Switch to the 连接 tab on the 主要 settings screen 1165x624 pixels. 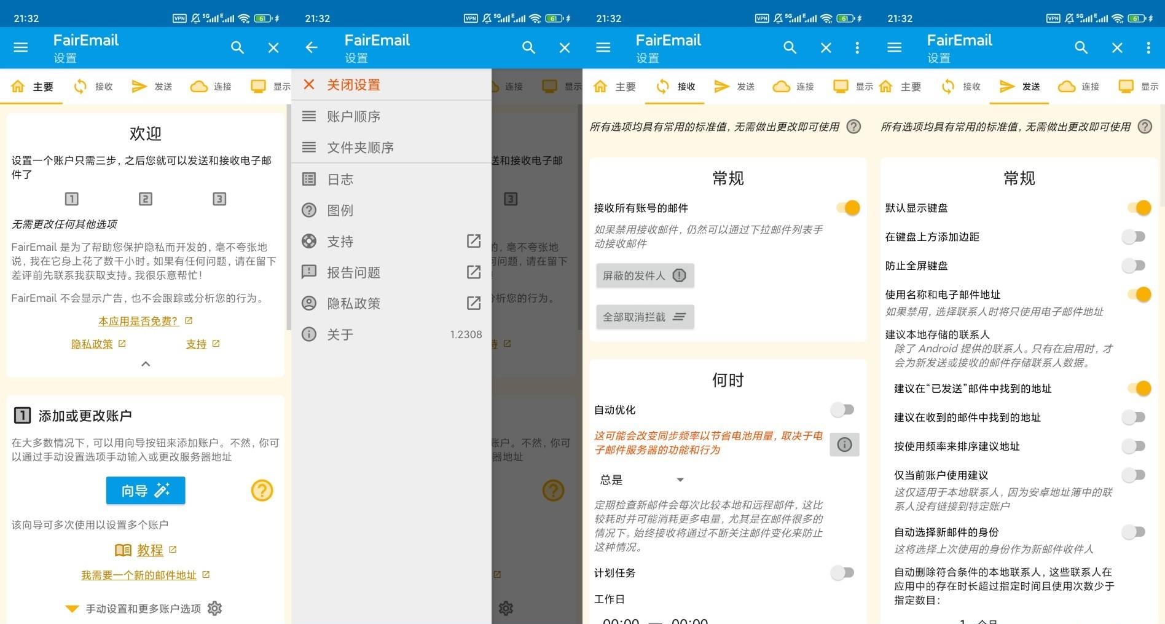coord(211,87)
